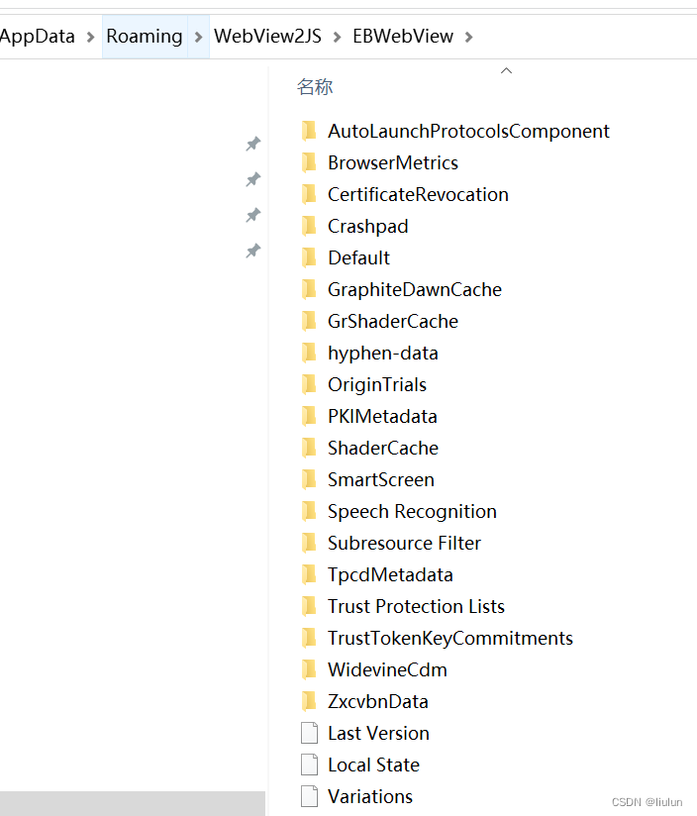
Task: Go to WebView2JS in the address bar
Action: point(268,37)
